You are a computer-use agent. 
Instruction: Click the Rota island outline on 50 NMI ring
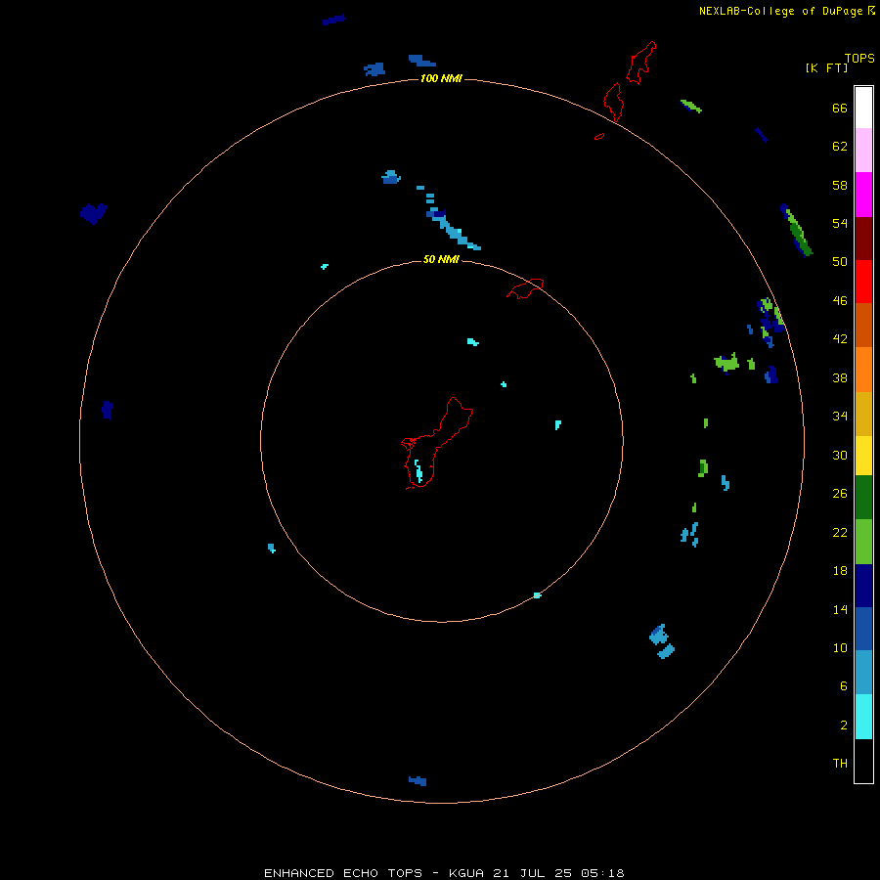[x=525, y=287]
